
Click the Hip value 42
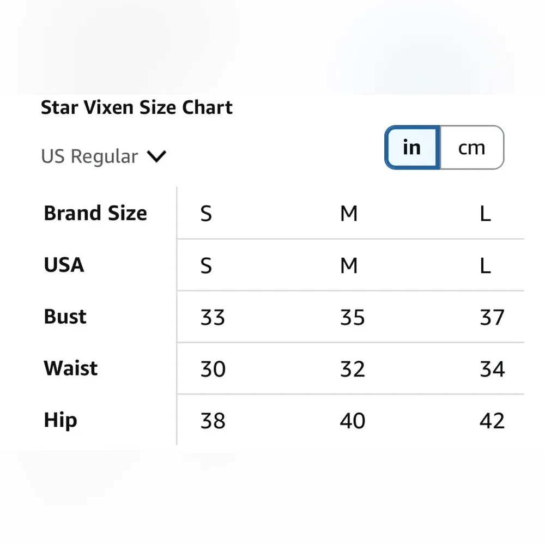[493, 421]
